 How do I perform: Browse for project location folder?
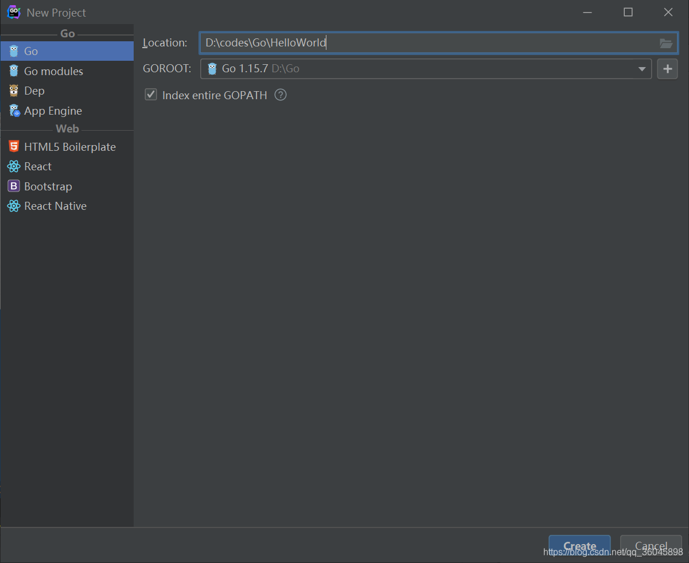665,43
